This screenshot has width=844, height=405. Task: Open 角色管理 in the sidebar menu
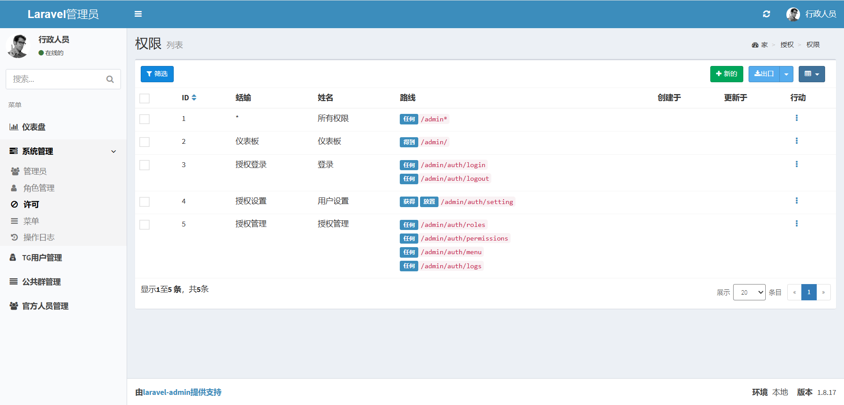click(39, 188)
